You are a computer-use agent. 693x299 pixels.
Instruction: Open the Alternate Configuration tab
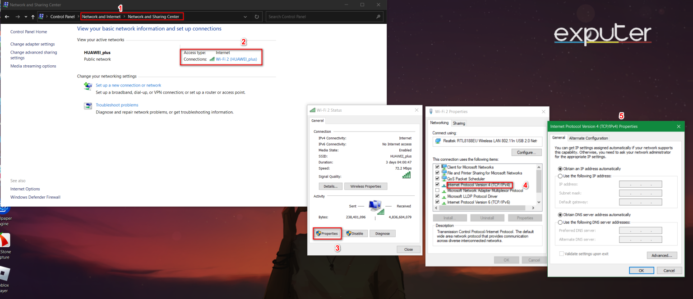click(x=588, y=138)
